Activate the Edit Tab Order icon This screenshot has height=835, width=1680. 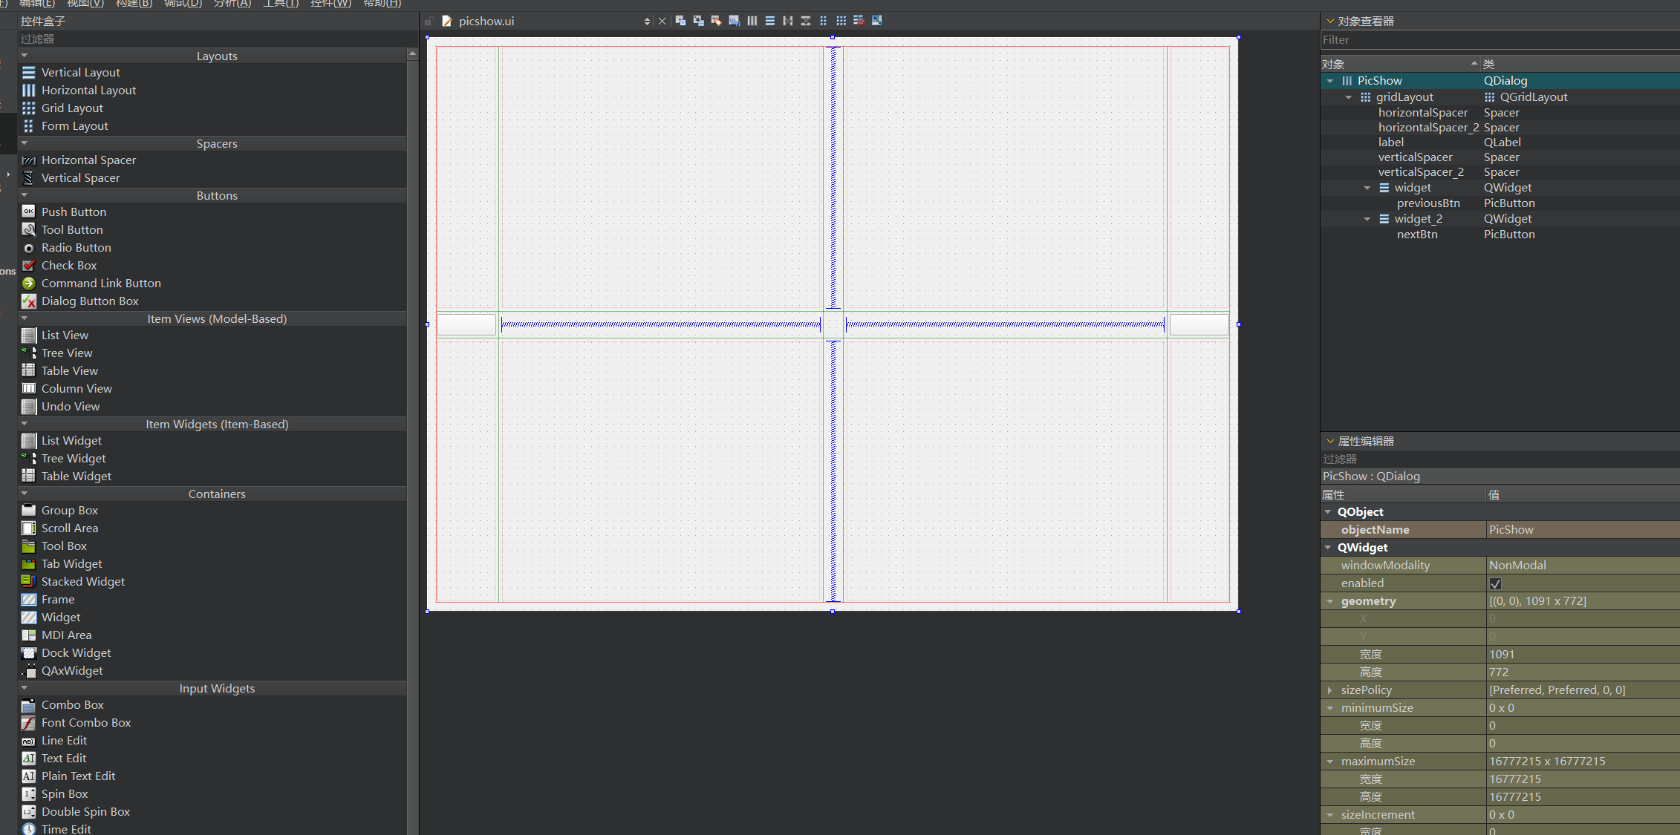734,21
